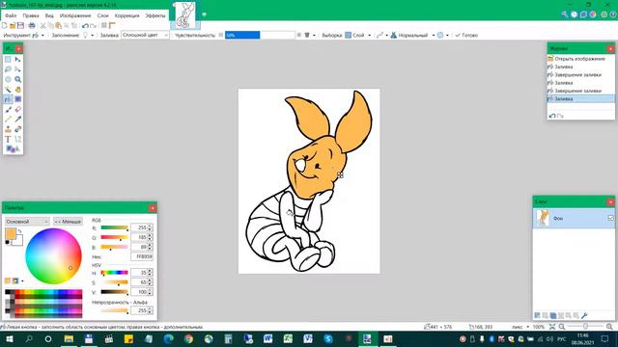
Task: Click the Cut scissors icon
Action: [42, 26]
